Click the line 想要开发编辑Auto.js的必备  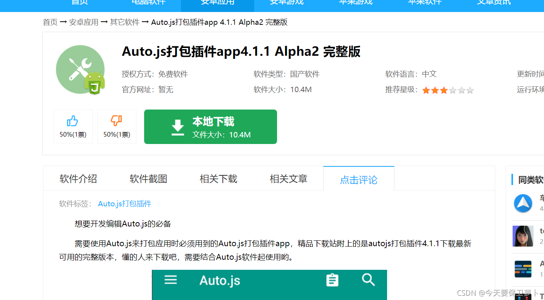coord(123,224)
